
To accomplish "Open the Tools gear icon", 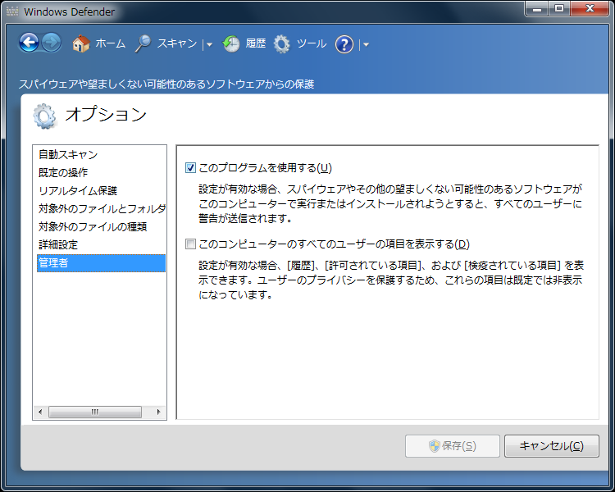I will click(282, 44).
